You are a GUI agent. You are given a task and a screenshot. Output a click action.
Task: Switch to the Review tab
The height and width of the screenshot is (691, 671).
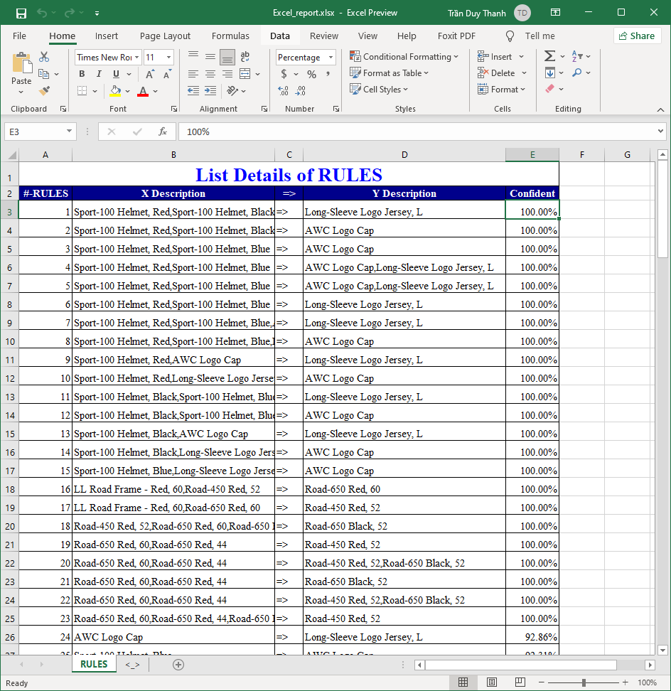click(324, 36)
